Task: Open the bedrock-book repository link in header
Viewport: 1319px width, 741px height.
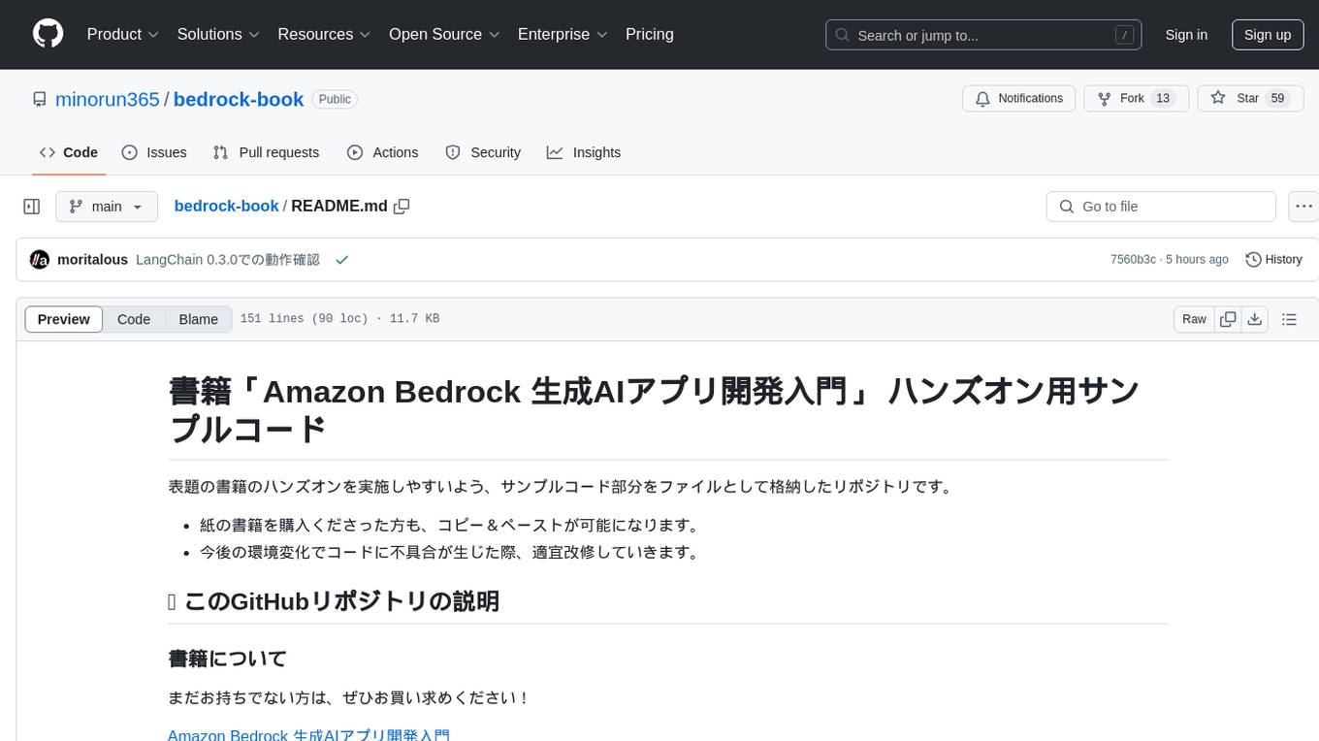Action: (x=239, y=99)
